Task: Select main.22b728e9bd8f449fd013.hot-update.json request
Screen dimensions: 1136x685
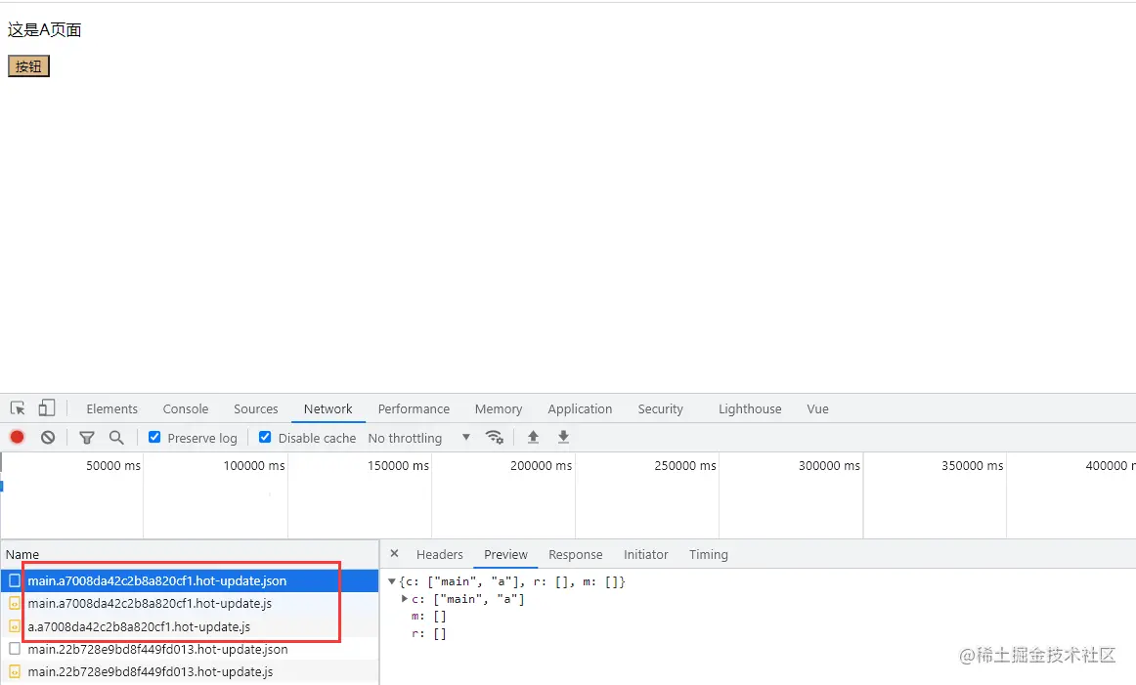Action: click(x=189, y=649)
